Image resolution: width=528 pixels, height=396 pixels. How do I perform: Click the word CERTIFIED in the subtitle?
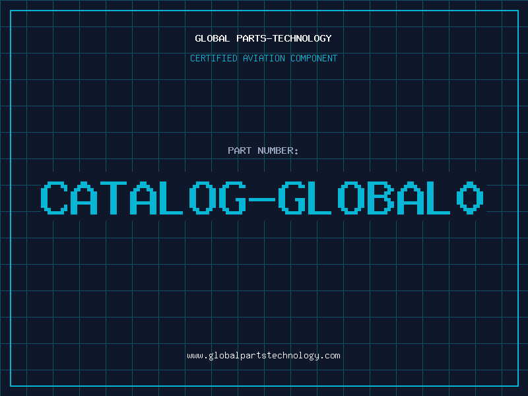coord(214,58)
